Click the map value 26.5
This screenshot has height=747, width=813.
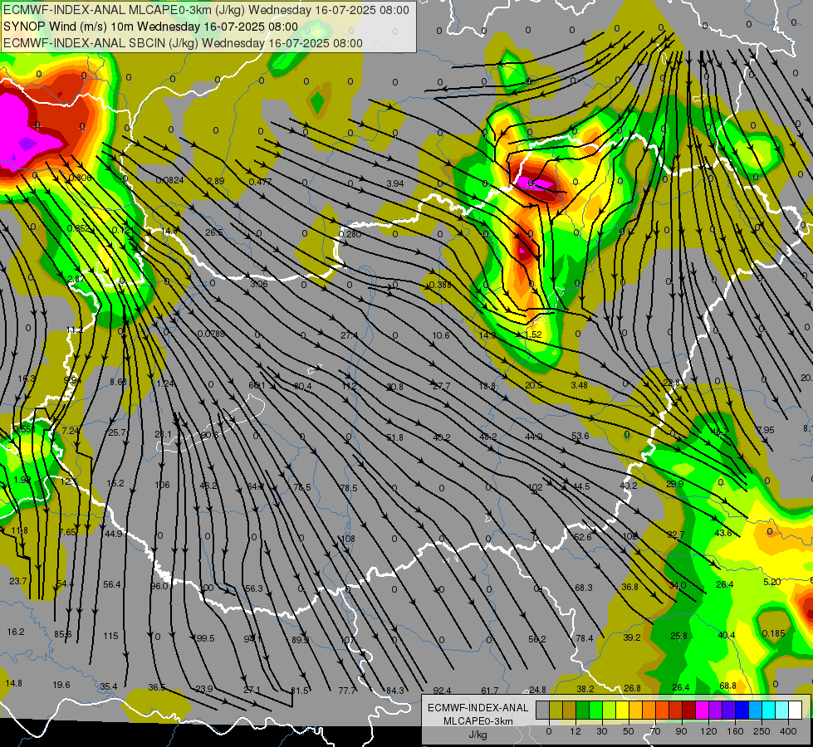point(213,232)
